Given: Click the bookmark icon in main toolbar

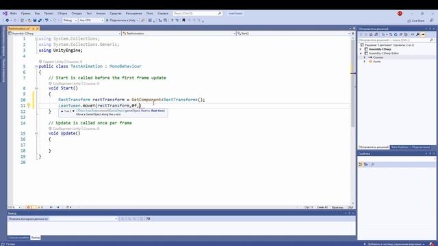Looking at the screenshot, I should point(183,20).
